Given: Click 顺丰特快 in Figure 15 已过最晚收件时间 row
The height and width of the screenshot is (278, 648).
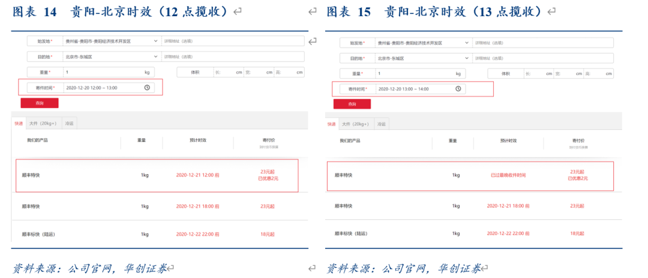Looking at the screenshot, I should click(343, 175).
